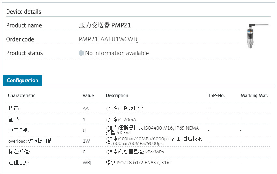
Task: Click the product name 压力变送器 PMP21
Action: pyautogui.click(x=105, y=25)
